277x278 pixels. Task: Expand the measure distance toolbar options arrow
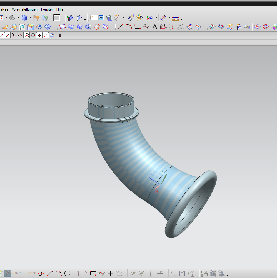pyautogui.click(x=181, y=19)
